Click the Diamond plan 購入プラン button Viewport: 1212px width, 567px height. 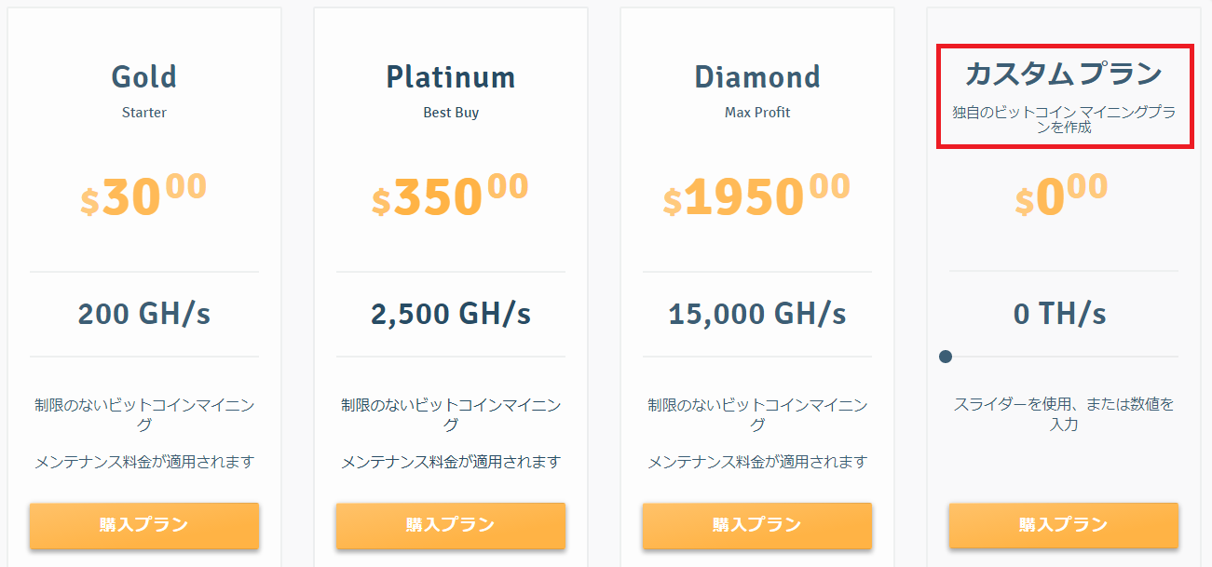point(756,525)
